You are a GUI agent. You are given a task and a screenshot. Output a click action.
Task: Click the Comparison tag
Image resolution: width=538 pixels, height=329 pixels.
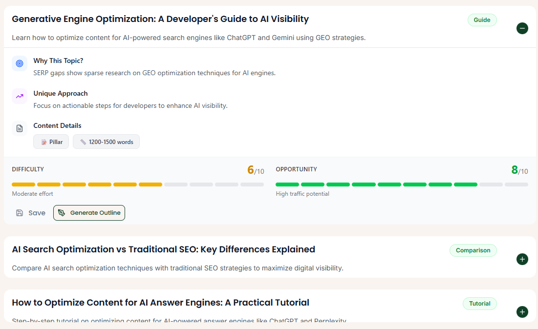[x=473, y=250]
